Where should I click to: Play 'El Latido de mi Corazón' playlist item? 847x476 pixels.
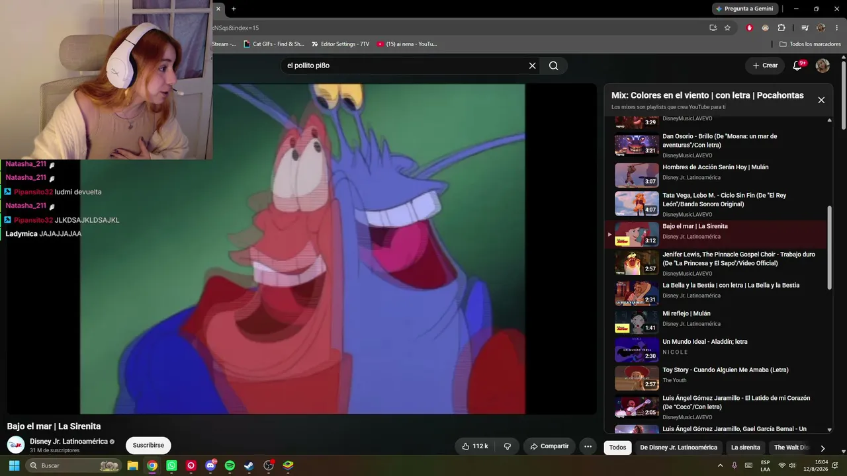(x=717, y=407)
